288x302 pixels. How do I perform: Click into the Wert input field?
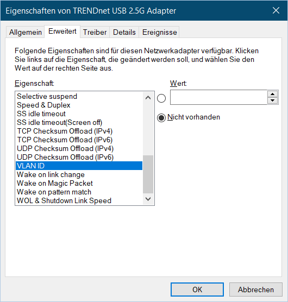tap(218, 97)
